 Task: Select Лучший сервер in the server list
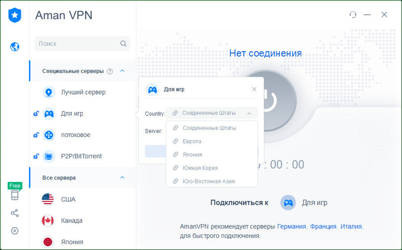coord(83,92)
